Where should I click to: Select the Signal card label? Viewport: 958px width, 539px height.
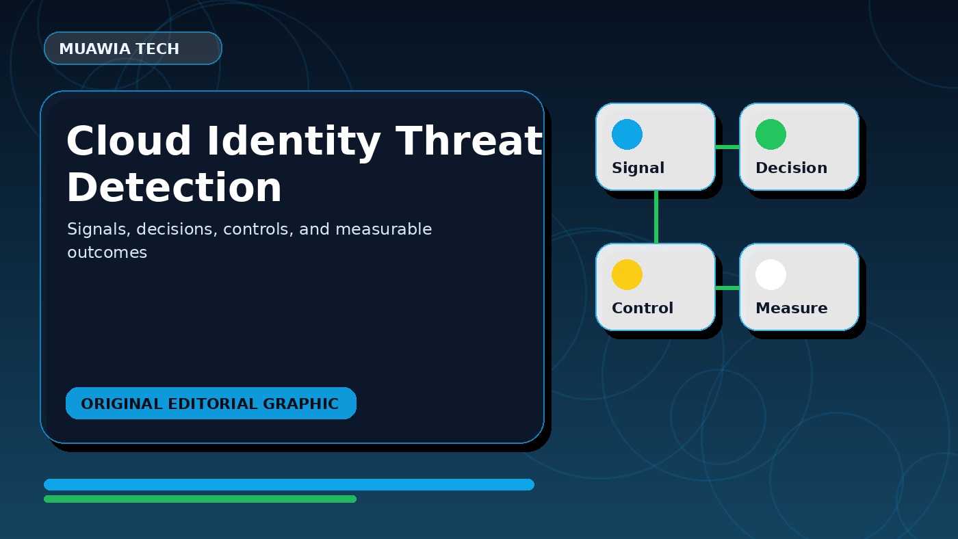(x=638, y=168)
